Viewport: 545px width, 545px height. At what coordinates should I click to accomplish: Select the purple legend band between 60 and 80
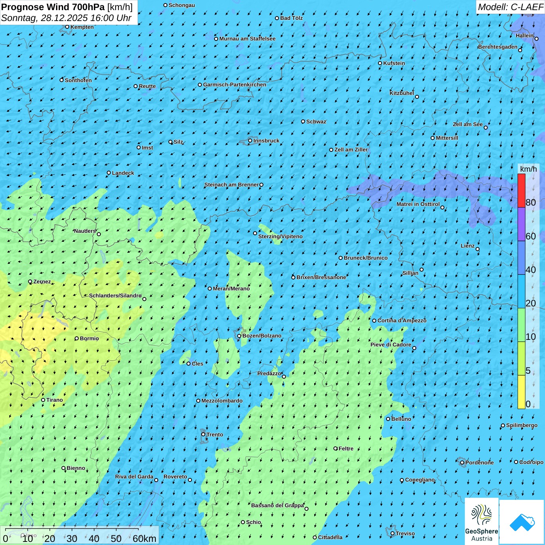click(x=521, y=224)
